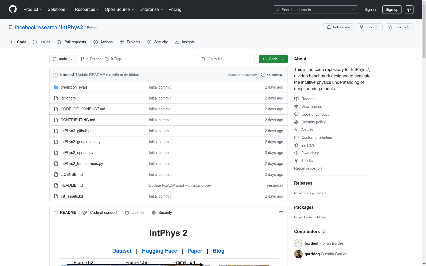
Task: Click the Sign in link
Action: click(x=370, y=10)
